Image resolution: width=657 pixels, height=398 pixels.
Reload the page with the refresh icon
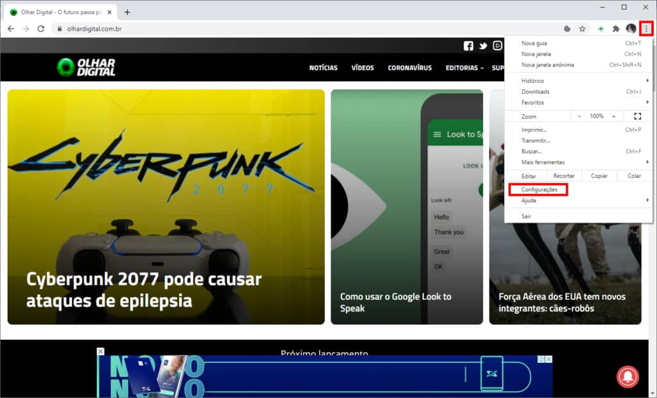coord(40,28)
